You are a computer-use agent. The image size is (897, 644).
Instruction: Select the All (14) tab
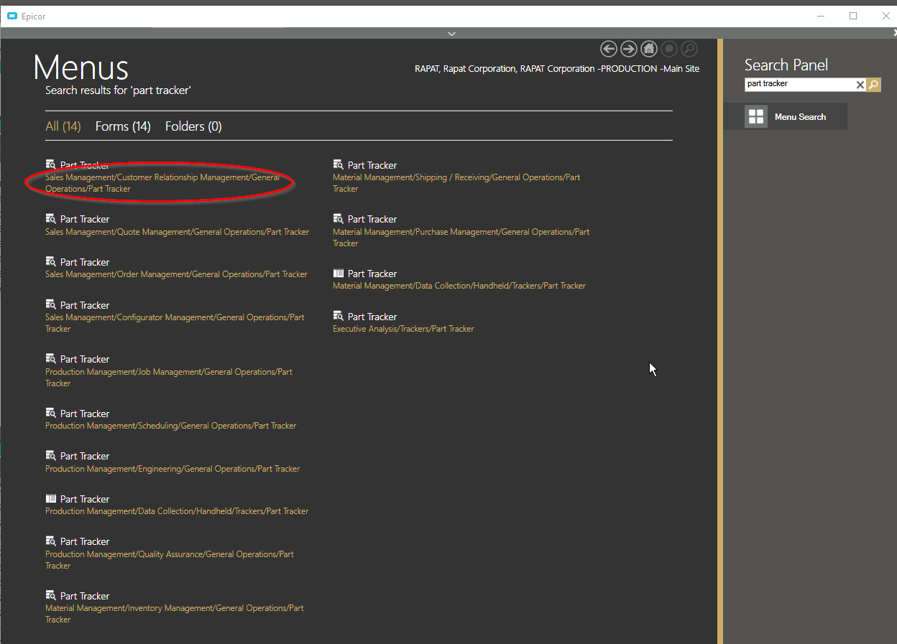63,126
